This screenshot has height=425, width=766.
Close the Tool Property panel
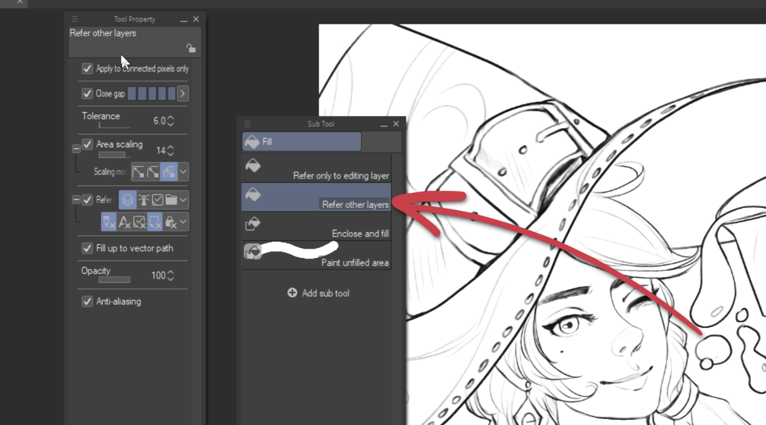[x=196, y=19]
